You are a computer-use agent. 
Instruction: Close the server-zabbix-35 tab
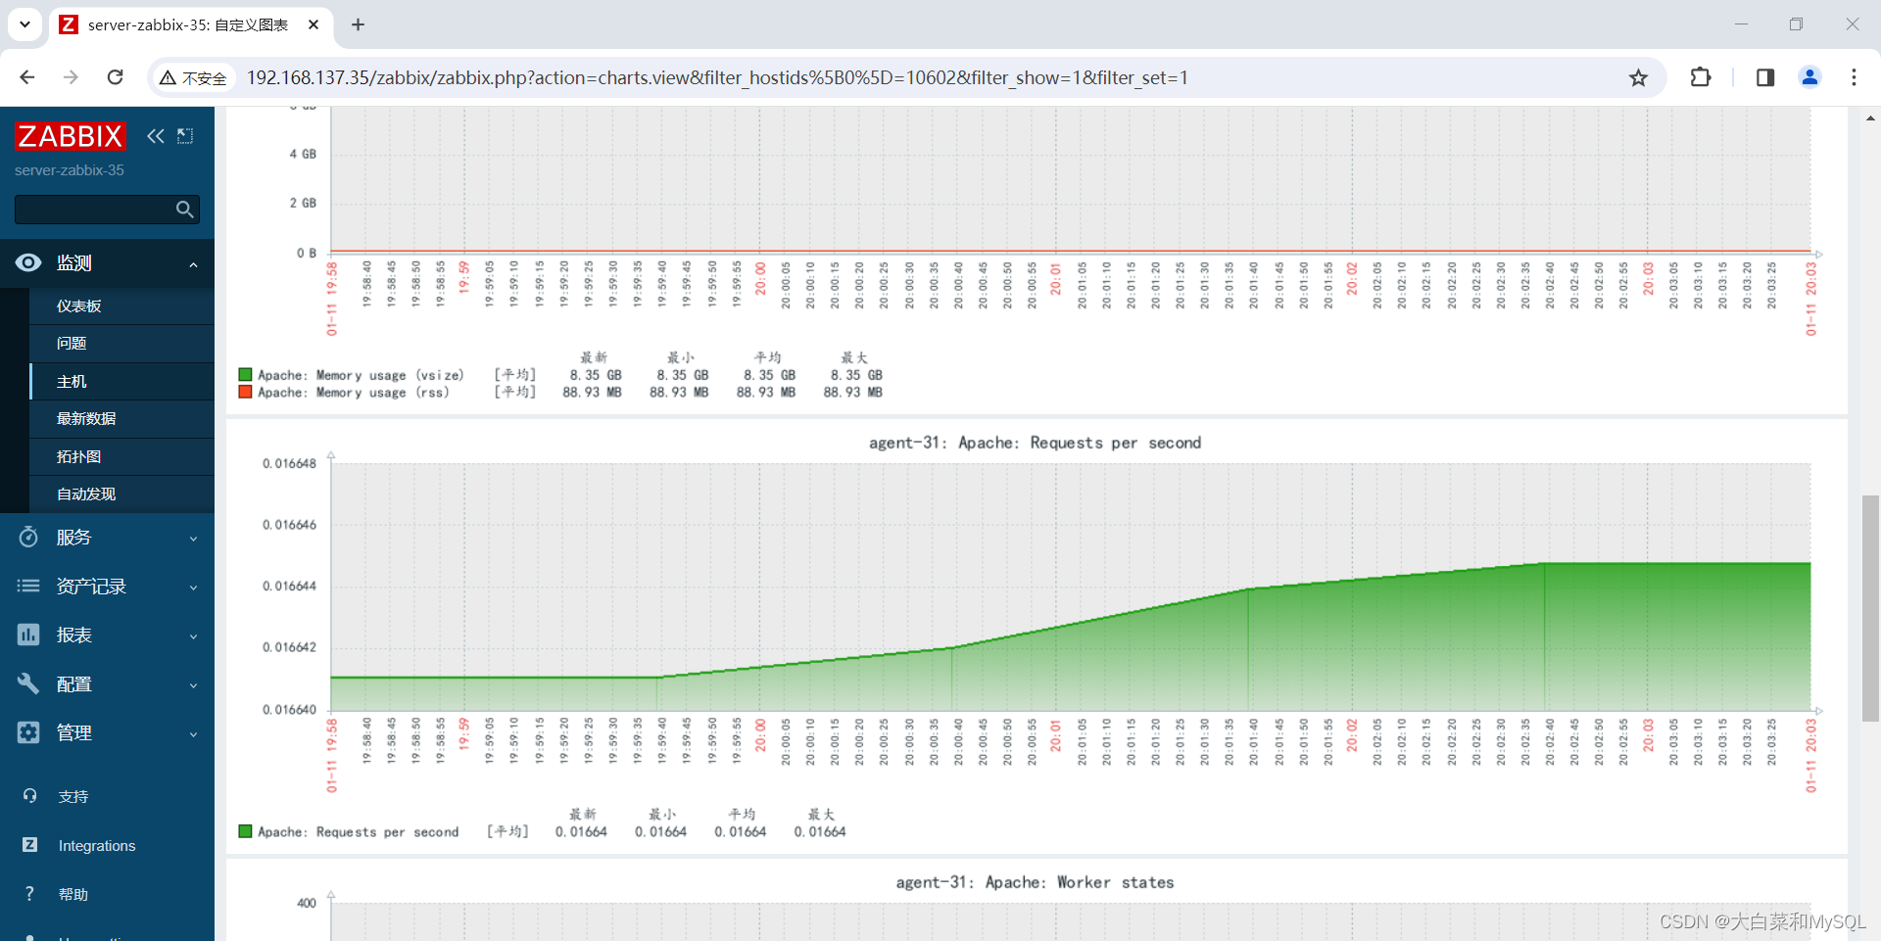point(313,24)
